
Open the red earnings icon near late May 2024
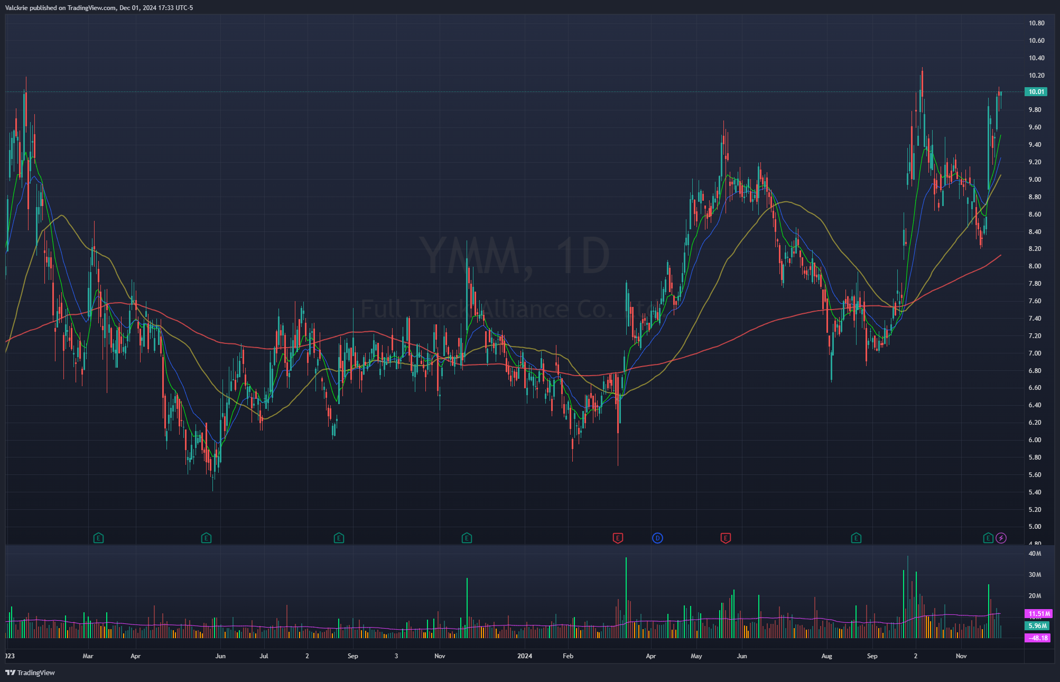coord(726,538)
